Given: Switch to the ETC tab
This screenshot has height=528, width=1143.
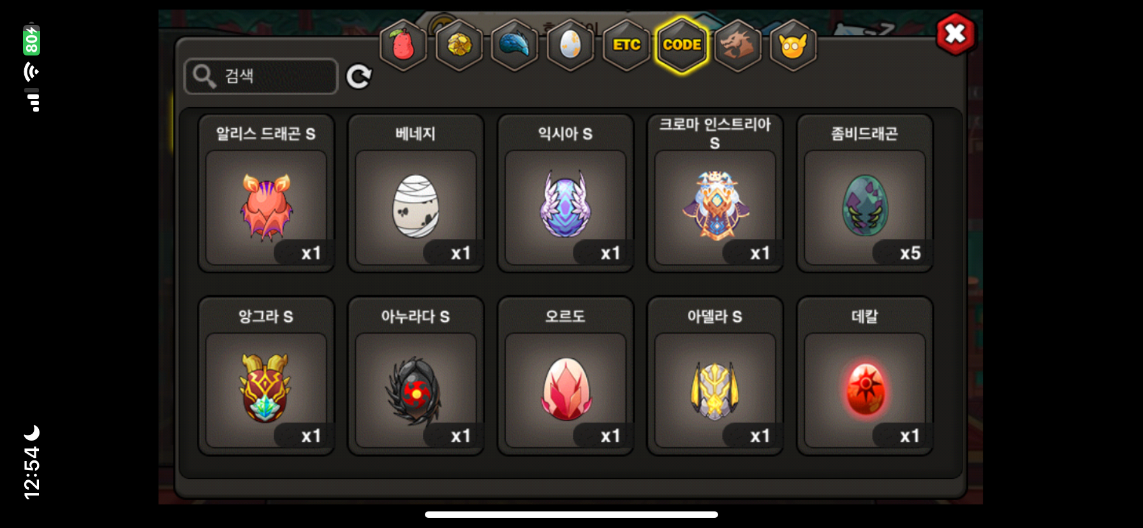Looking at the screenshot, I should tap(626, 45).
